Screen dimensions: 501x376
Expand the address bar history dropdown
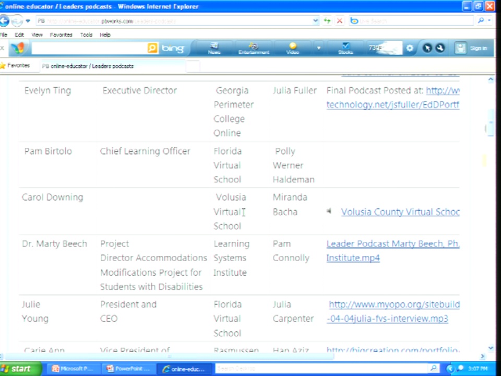[316, 21]
